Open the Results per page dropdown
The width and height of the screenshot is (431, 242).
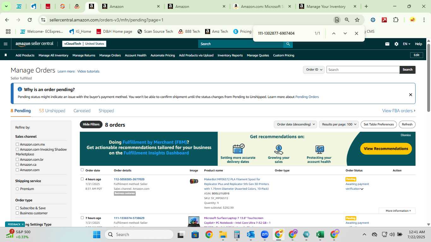tap(339, 124)
